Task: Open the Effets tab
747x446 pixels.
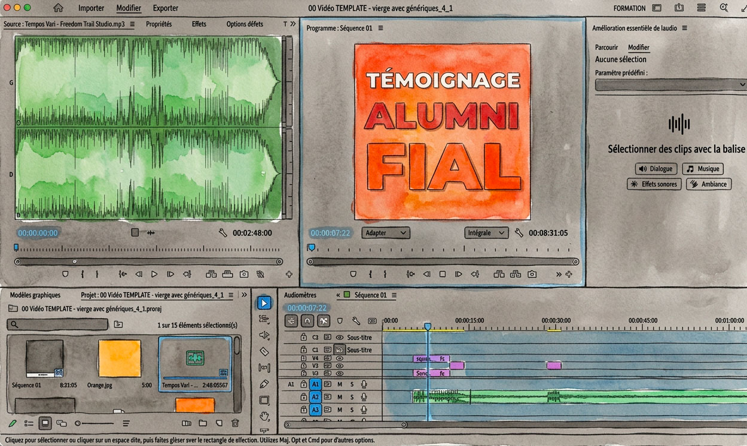Action: pyautogui.click(x=199, y=24)
